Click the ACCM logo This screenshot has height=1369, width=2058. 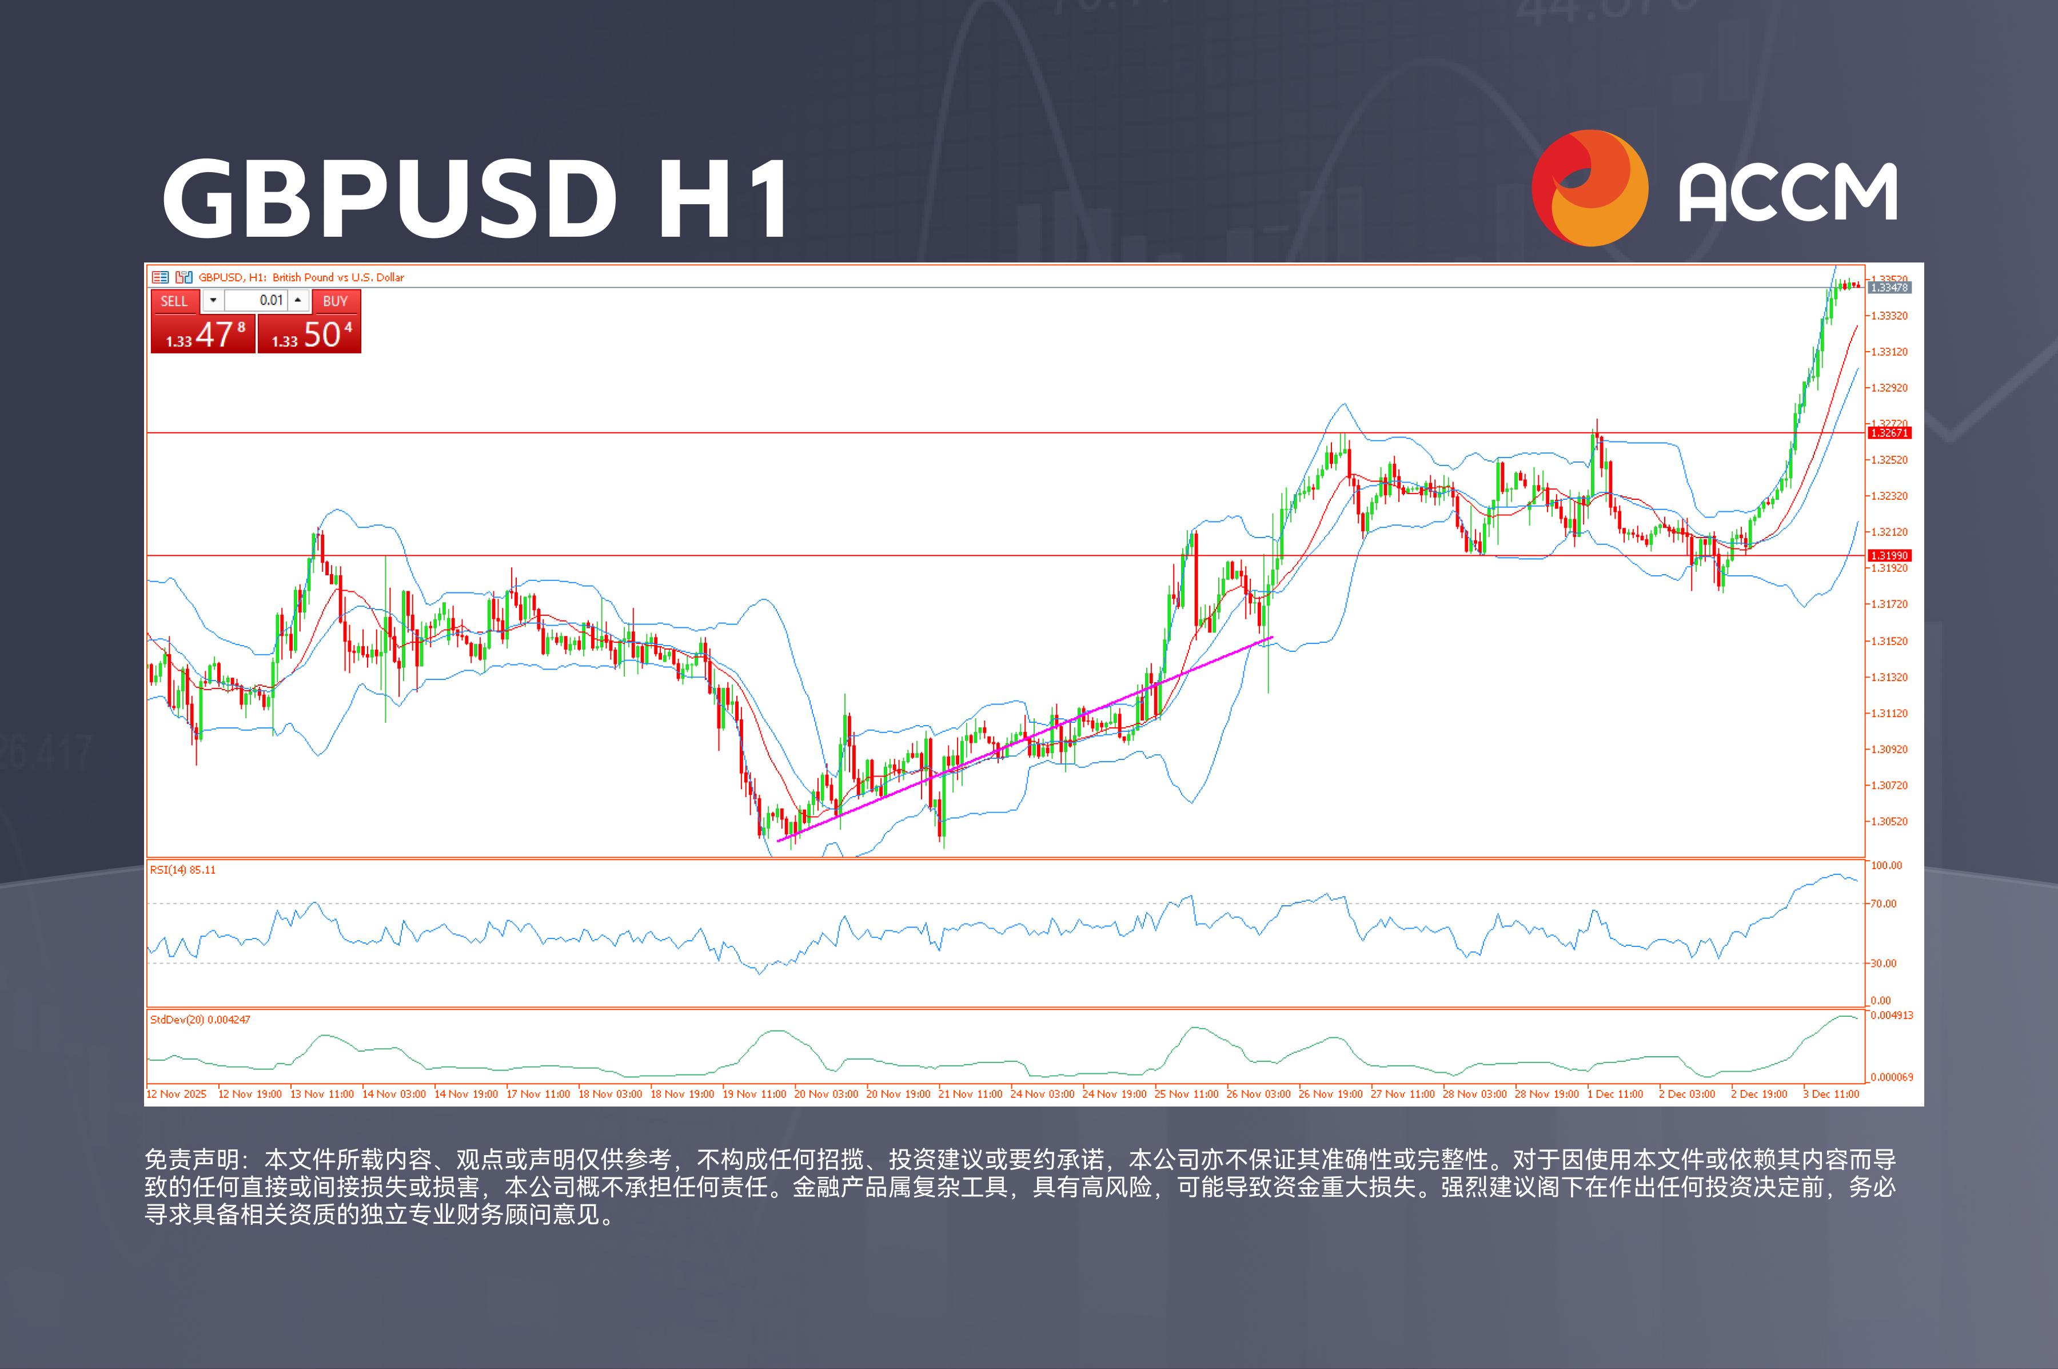[x=1715, y=189]
